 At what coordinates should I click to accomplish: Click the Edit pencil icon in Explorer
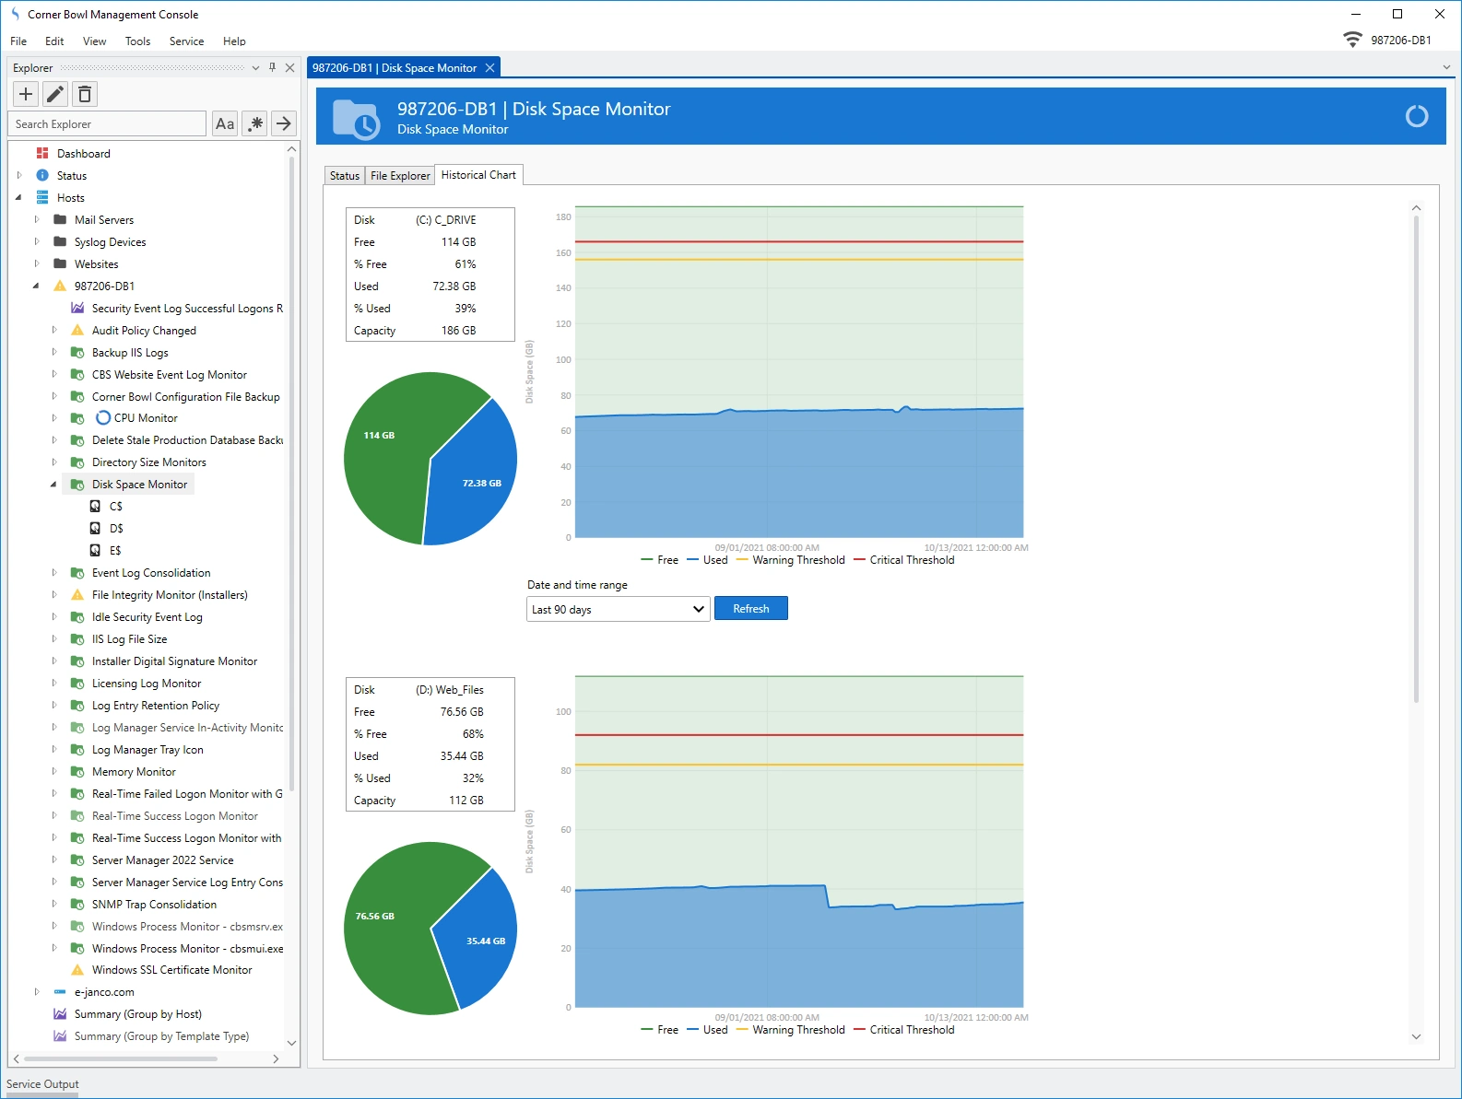click(55, 94)
